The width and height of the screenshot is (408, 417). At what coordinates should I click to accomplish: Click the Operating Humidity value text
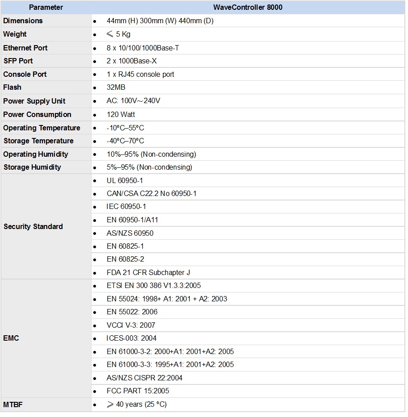(x=151, y=154)
